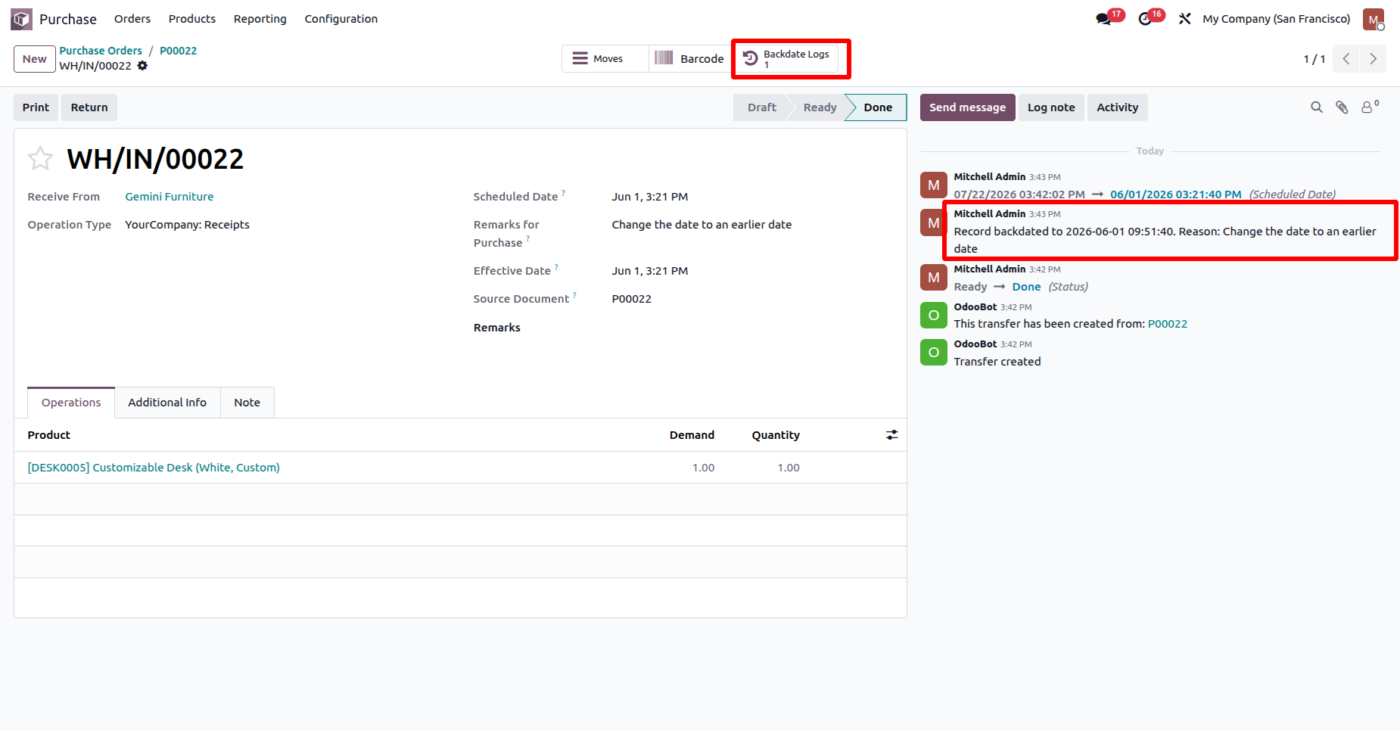Image resolution: width=1400 pixels, height=731 pixels.
Task: Open the Purchase app home icon
Action: (21, 19)
